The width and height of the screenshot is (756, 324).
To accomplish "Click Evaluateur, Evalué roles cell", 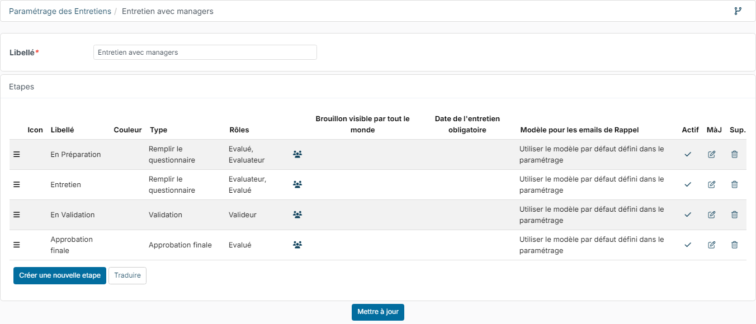I will pyautogui.click(x=247, y=184).
